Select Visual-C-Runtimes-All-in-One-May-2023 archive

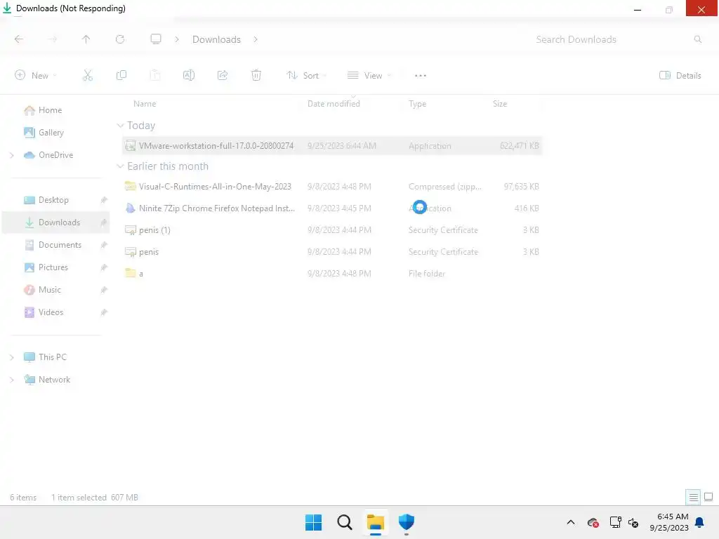(x=332, y=187)
